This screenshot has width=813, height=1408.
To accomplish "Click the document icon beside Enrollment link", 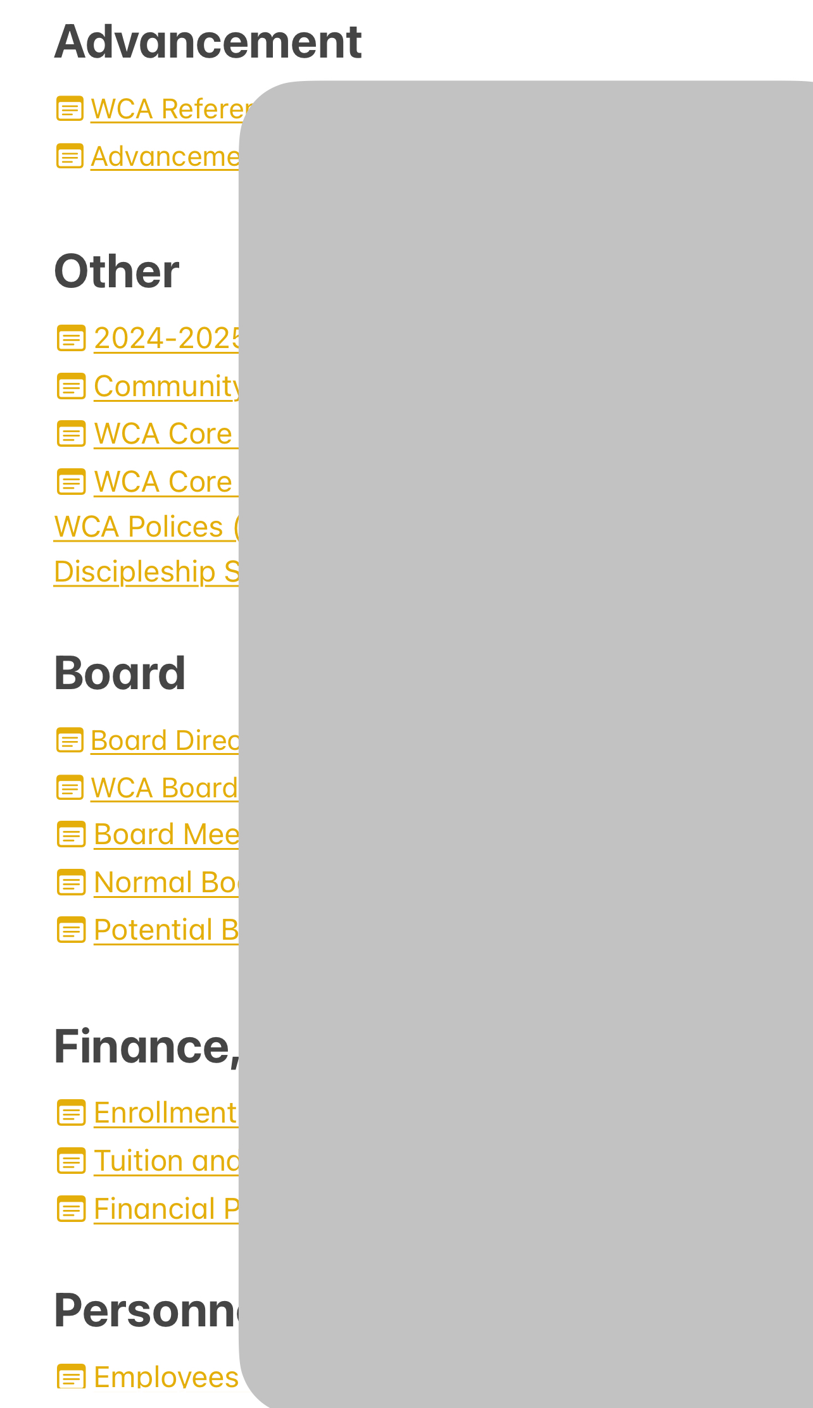I will (x=71, y=1113).
